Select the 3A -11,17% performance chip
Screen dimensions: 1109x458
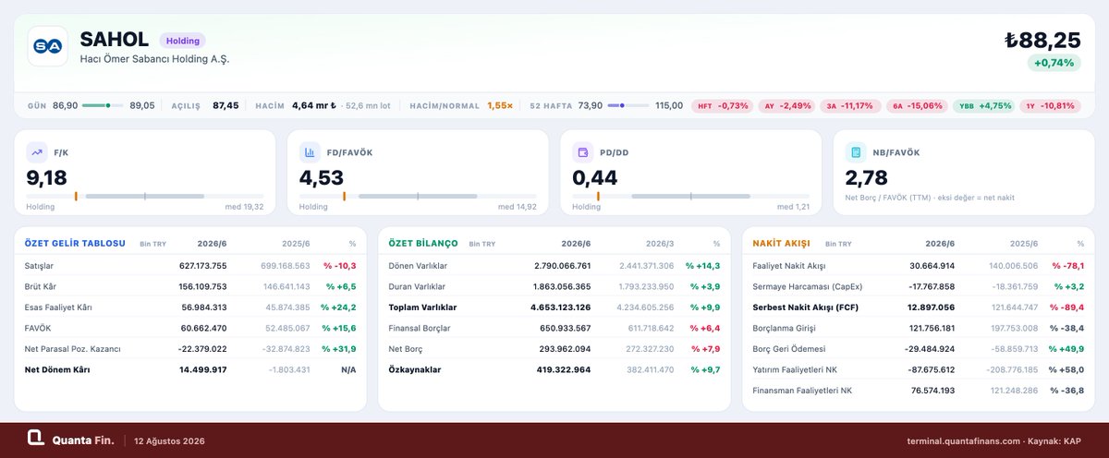tap(850, 105)
